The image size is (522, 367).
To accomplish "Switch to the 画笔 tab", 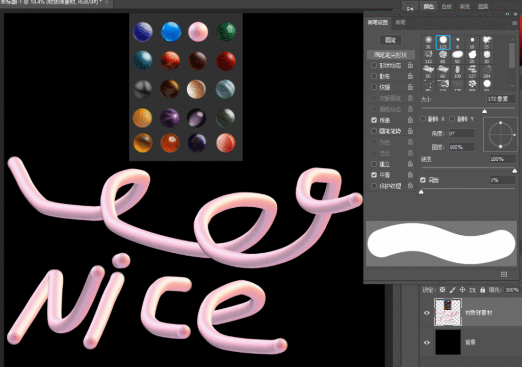I will click(401, 22).
